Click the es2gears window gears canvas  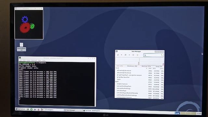(29, 24)
